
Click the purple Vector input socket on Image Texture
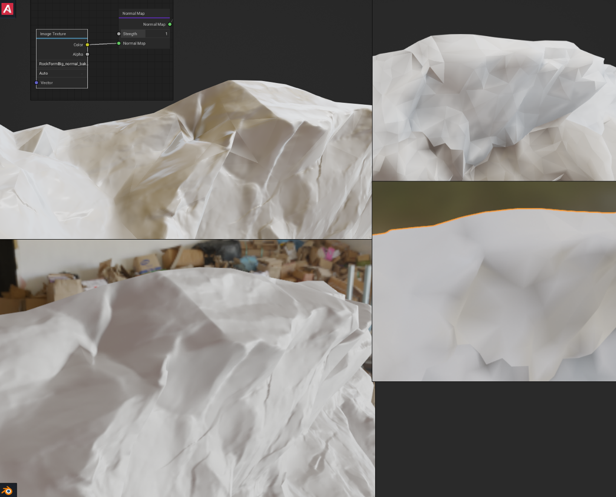point(36,83)
